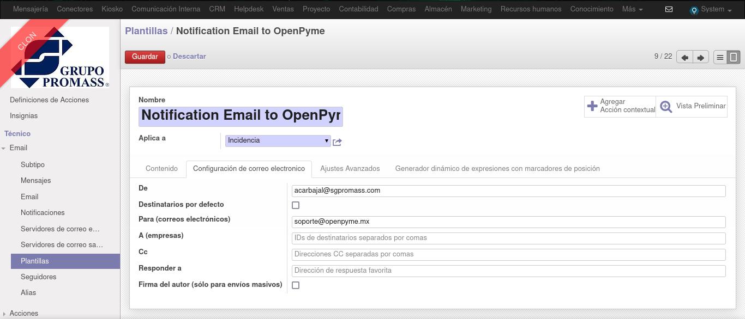The width and height of the screenshot is (745, 319).
Task: Click the Responder a input field
Action: tap(509, 271)
